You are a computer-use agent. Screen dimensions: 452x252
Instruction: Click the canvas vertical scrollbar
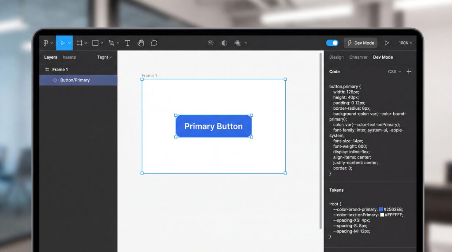click(320, 141)
